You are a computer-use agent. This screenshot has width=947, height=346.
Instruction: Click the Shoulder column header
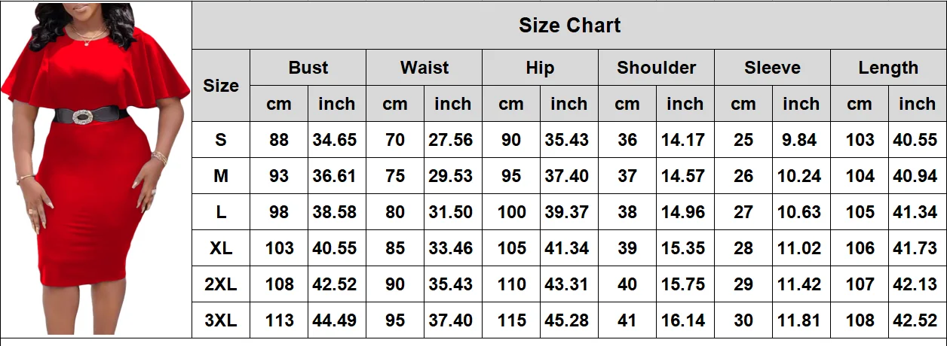(656, 68)
